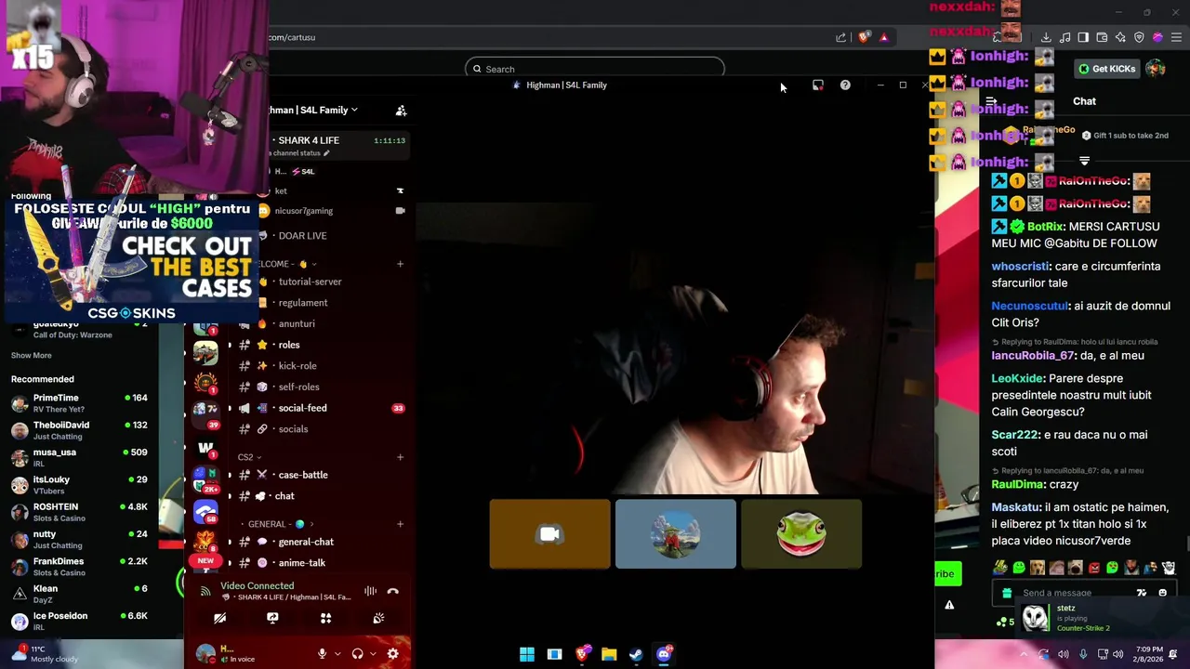Viewport: 1190px width, 669px height.
Task: Open the socials channel
Action: pos(293,429)
